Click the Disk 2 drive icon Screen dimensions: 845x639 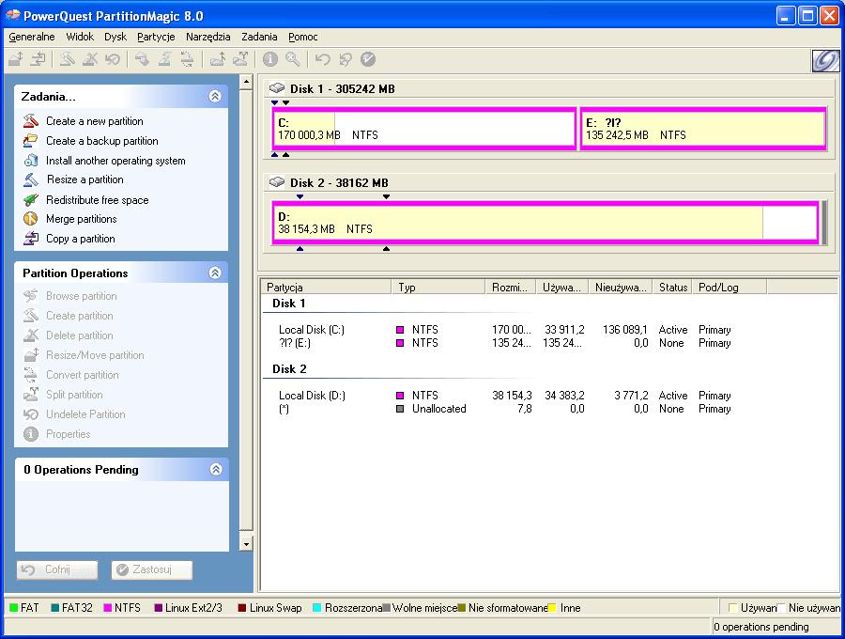(x=277, y=182)
